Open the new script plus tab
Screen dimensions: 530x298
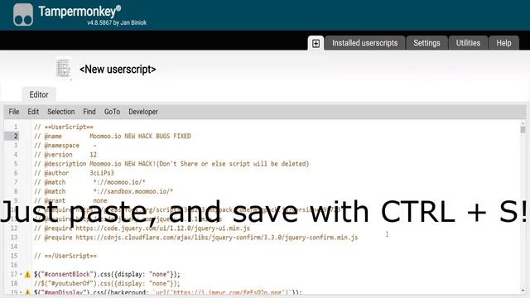pyautogui.click(x=316, y=43)
